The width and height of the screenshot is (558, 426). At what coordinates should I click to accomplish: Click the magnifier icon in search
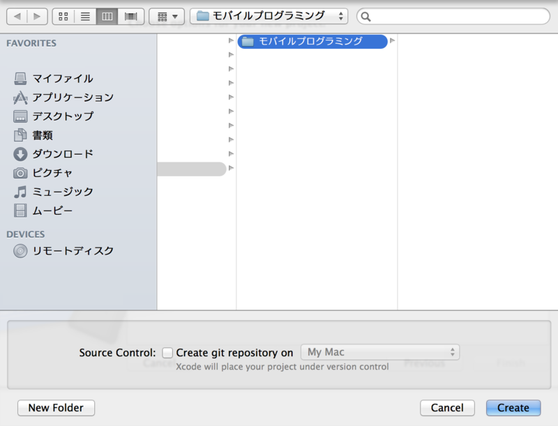click(365, 17)
